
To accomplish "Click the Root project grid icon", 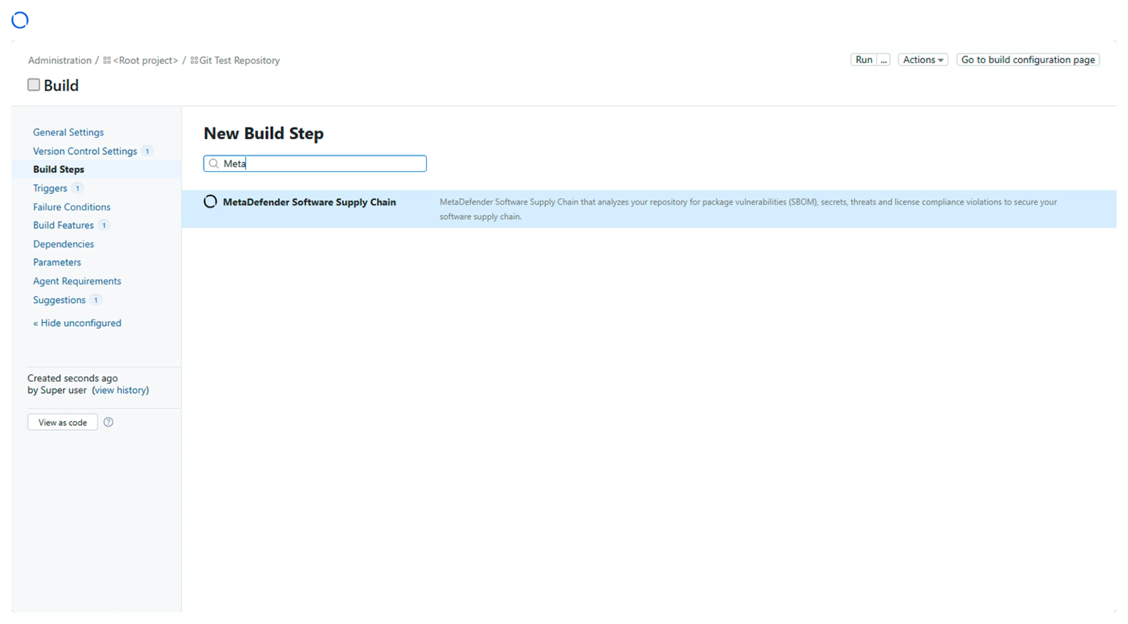I will [x=107, y=60].
